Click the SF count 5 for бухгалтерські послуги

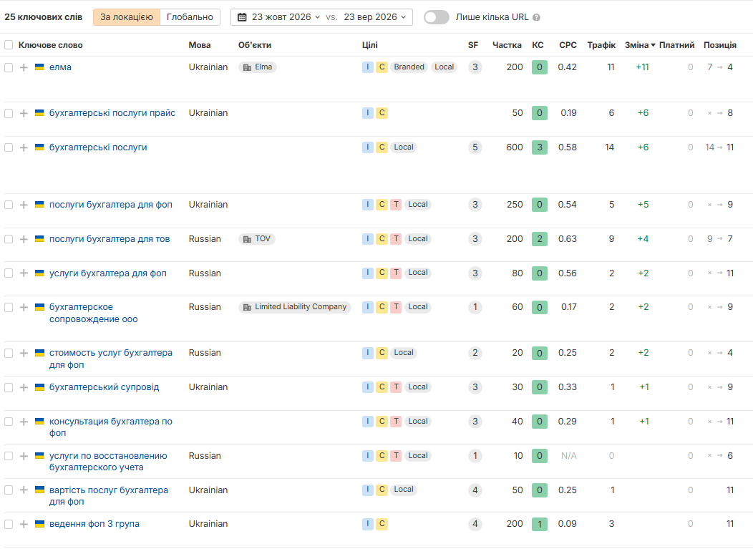[475, 147]
